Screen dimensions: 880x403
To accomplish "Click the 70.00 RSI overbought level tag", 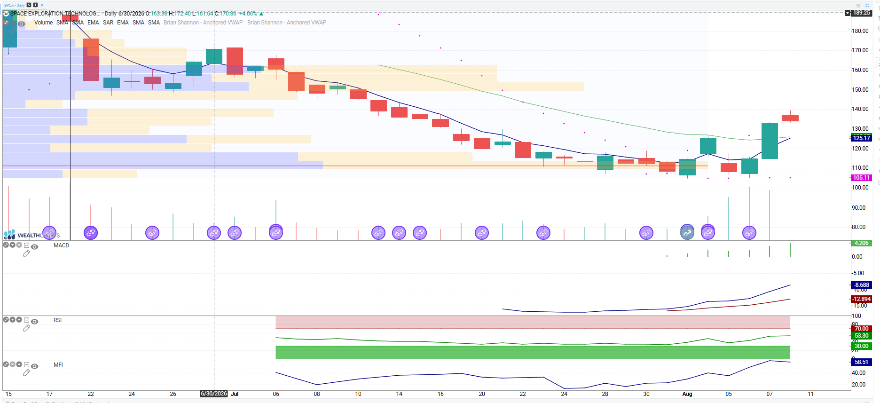I will click(862, 329).
